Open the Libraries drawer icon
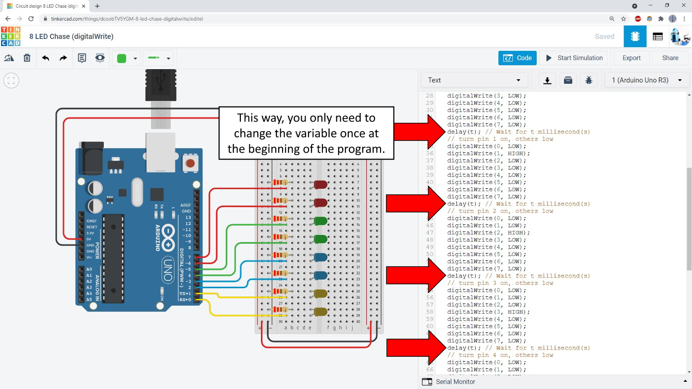The image size is (692, 389). point(568,80)
